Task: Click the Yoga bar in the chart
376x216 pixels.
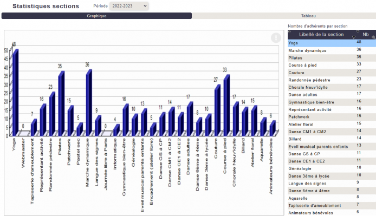Action: 15,93
